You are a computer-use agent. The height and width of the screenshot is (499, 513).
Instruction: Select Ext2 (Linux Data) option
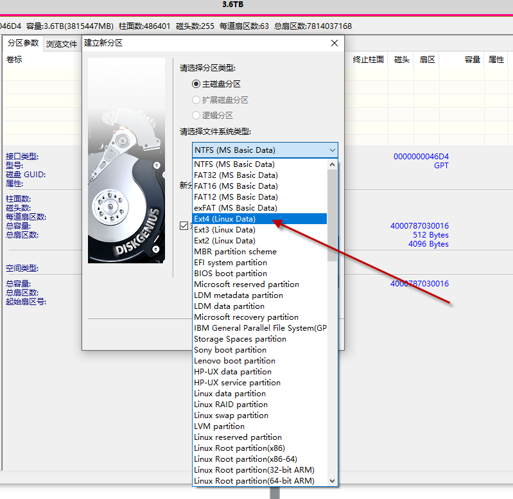[x=260, y=240]
